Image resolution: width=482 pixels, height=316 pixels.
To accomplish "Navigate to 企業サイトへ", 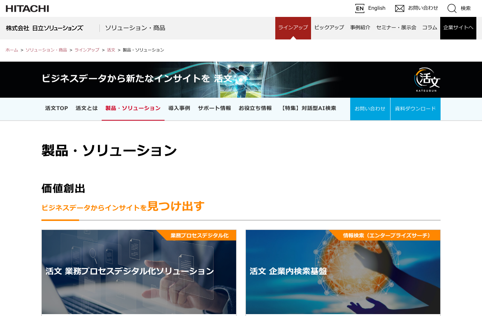I will click(458, 27).
